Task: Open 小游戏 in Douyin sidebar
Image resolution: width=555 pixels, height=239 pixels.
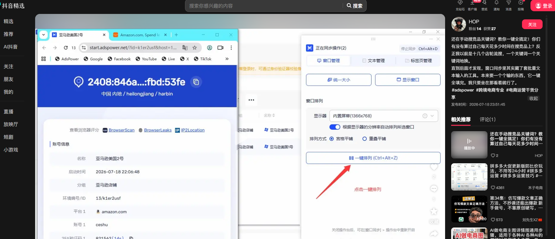Action: pyautogui.click(x=11, y=150)
